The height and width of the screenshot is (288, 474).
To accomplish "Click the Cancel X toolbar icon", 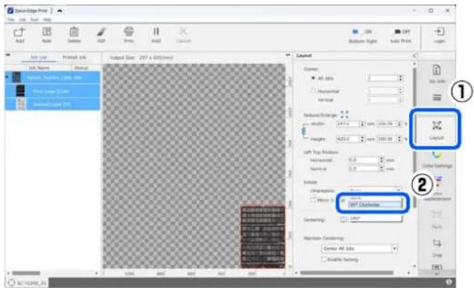I will tap(183, 31).
